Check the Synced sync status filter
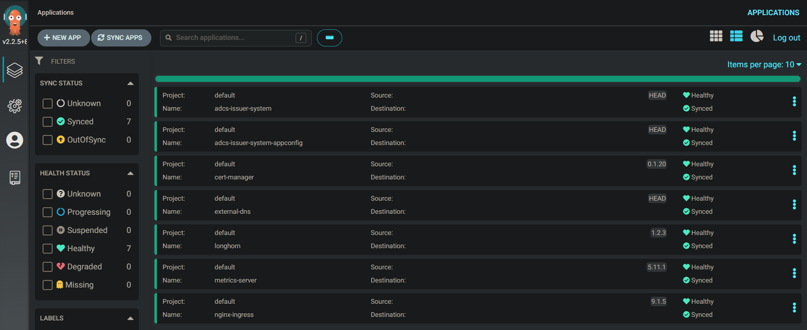 point(48,122)
